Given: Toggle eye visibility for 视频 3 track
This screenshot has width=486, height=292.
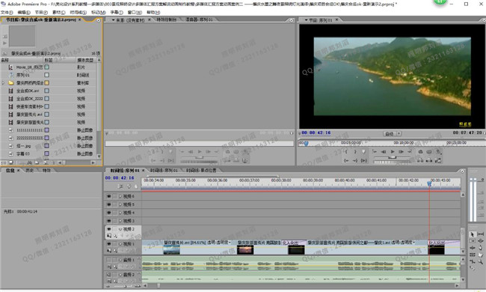Looking at the screenshot, I should [x=109, y=221].
